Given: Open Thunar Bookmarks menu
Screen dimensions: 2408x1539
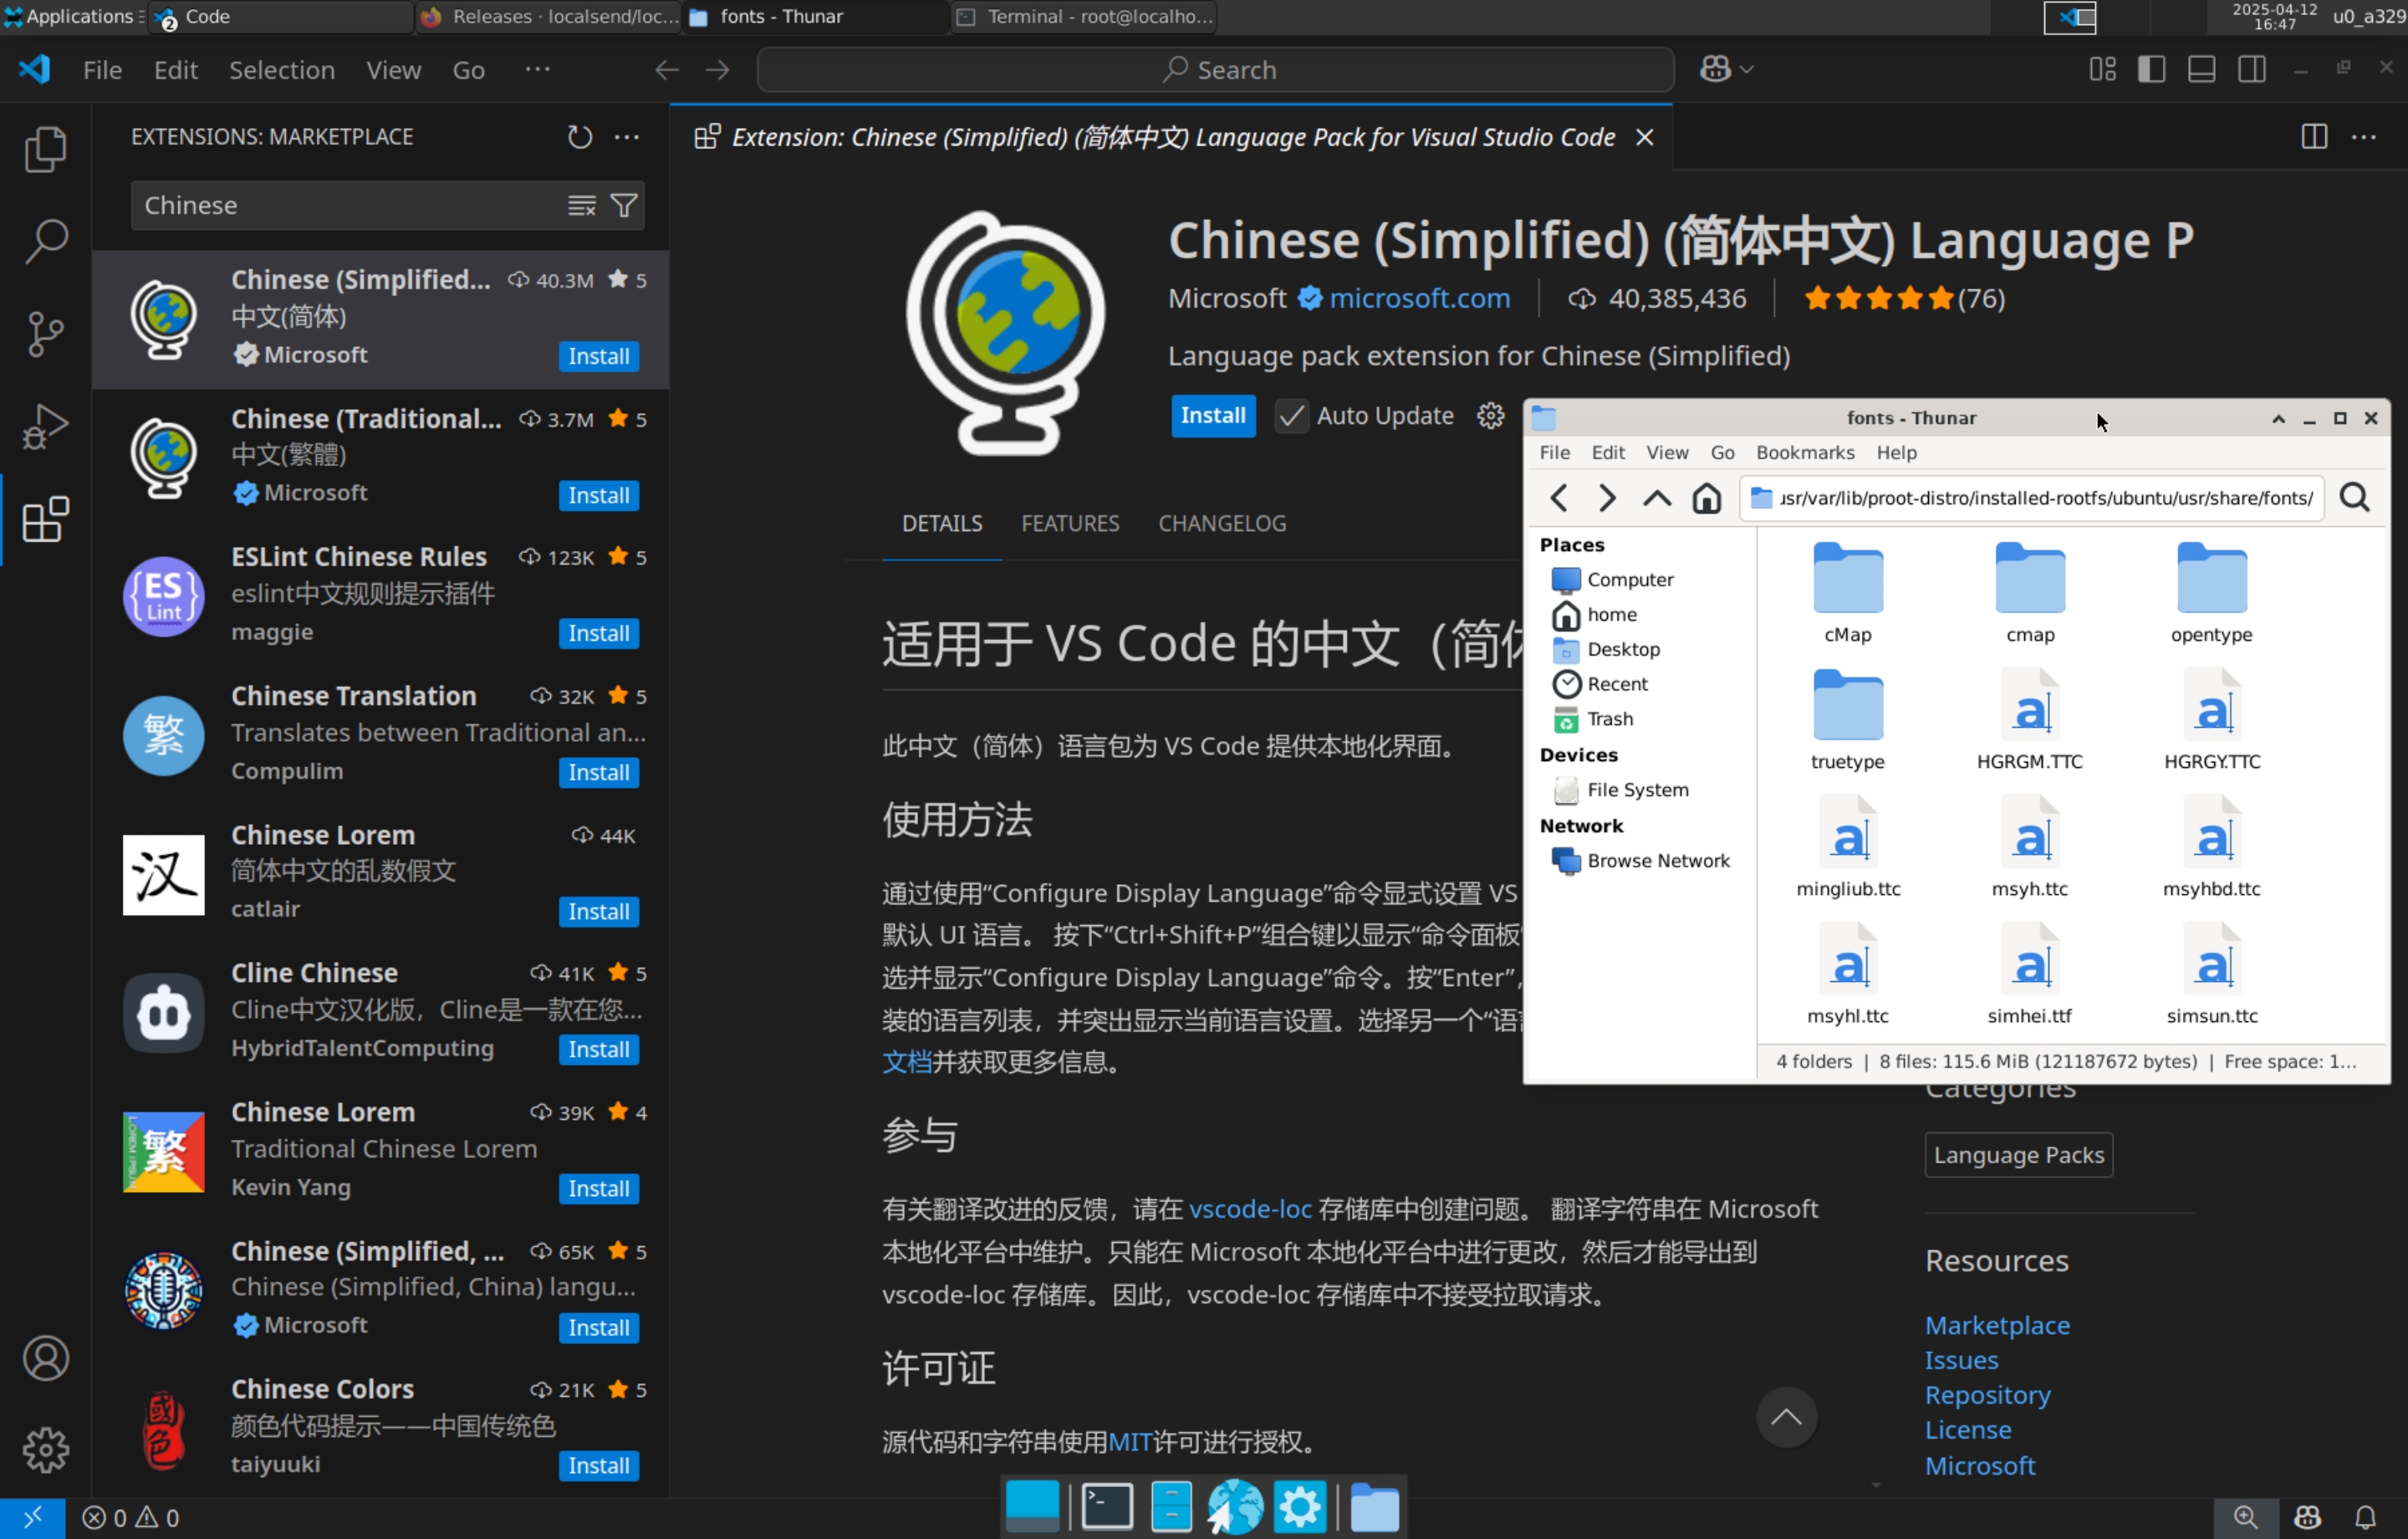Looking at the screenshot, I should (1805, 452).
